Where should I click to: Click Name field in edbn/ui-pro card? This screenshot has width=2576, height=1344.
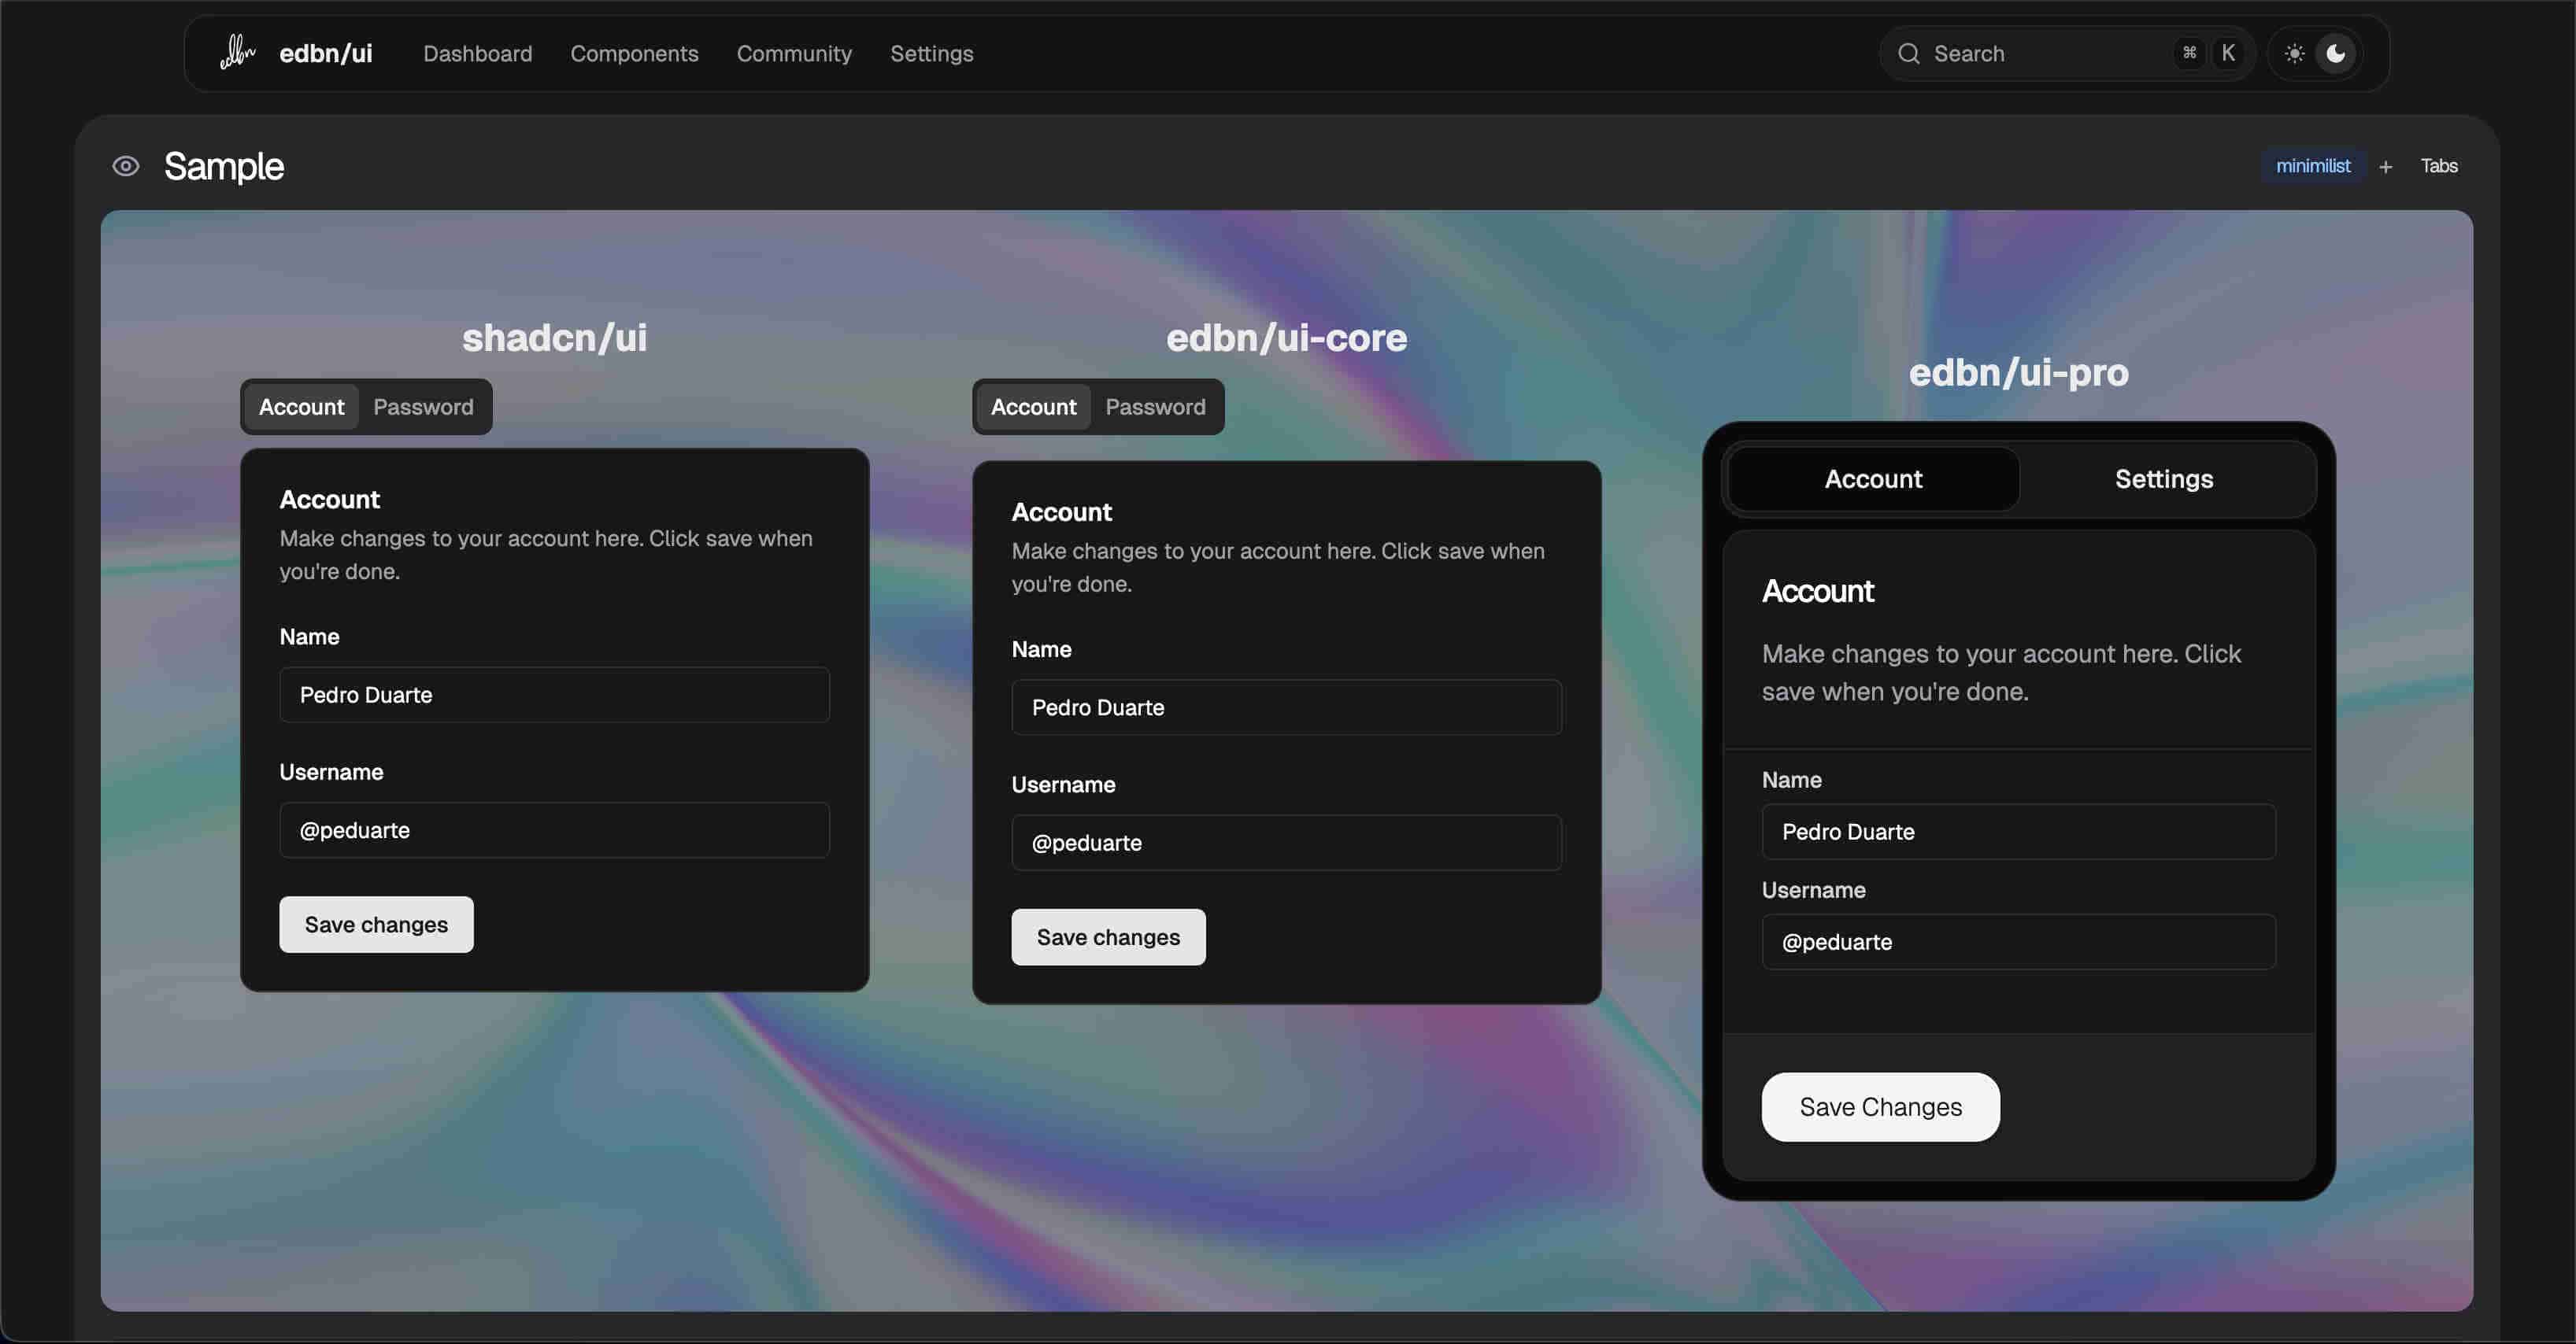tap(2018, 832)
